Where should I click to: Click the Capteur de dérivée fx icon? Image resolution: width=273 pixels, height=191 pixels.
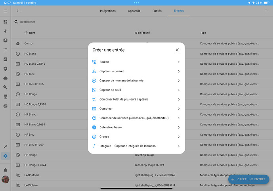click(94, 71)
